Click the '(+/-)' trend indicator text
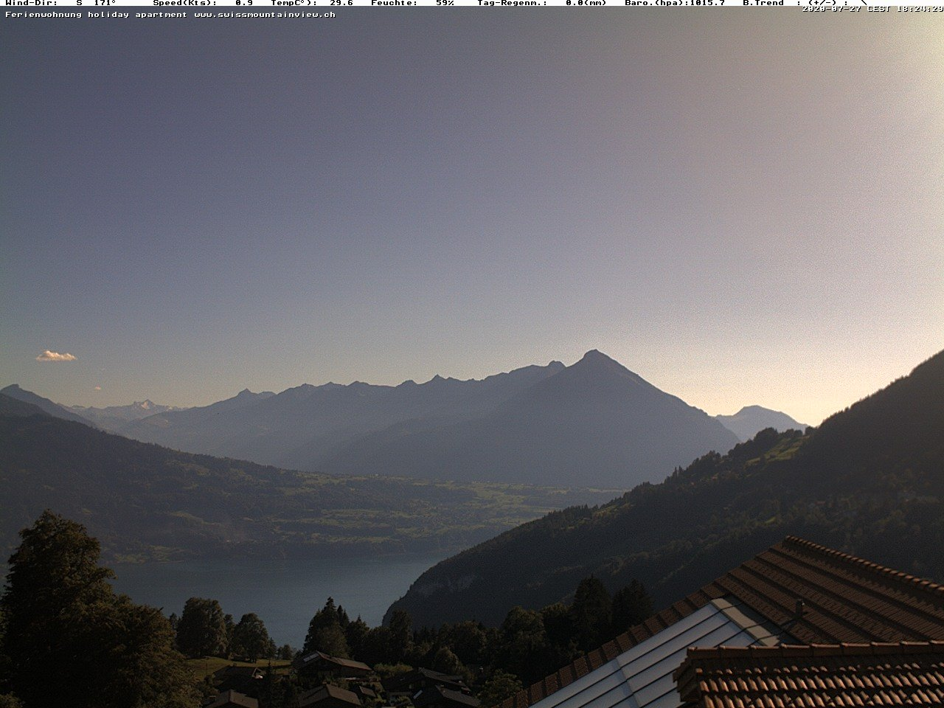This screenshot has width=944, height=708. pos(822,3)
